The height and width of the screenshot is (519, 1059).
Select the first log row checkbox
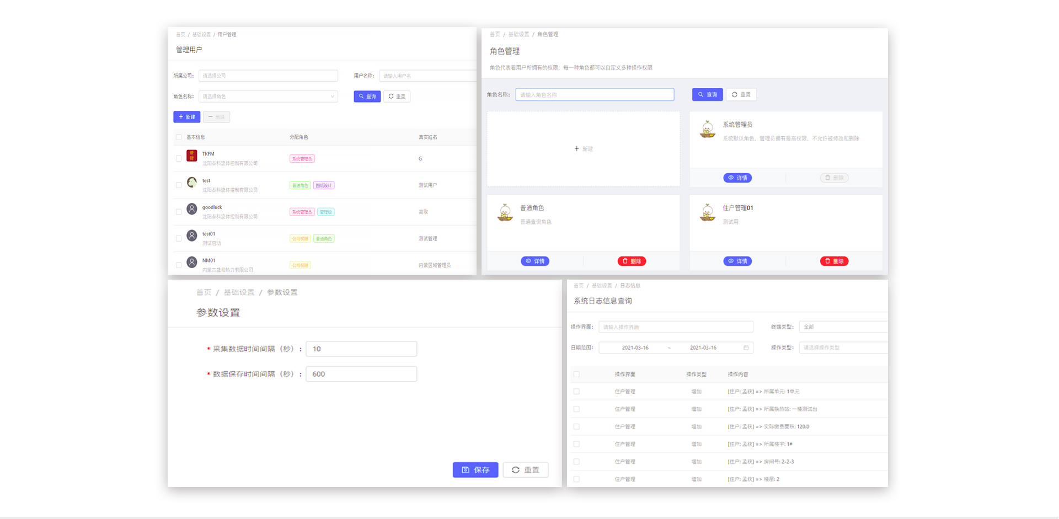pyautogui.click(x=576, y=392)
